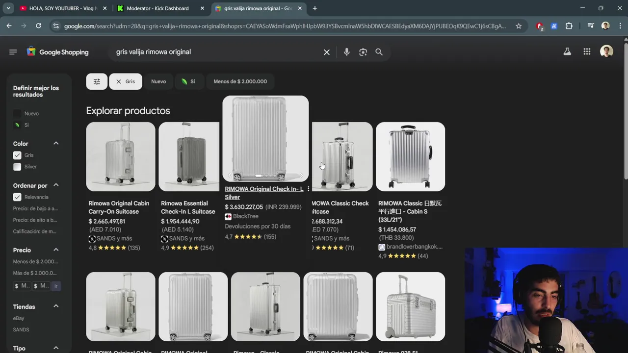Show previous image of hovered suitcase
This screenshot has width=628, height=353.
click(230, 176)
